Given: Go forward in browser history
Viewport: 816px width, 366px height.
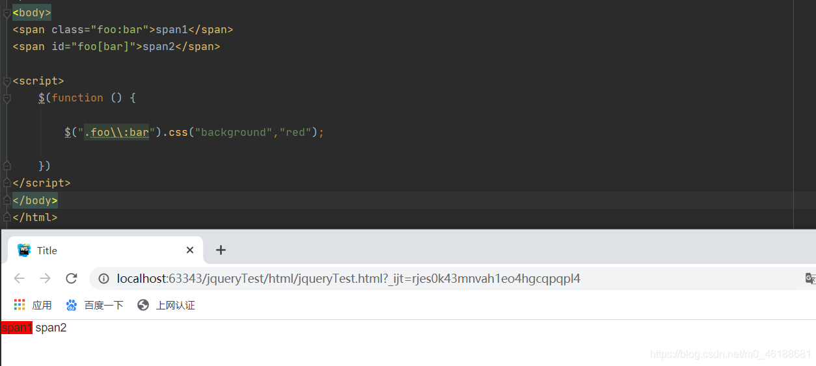Looking at the screenshot, I should click(45, 278).
